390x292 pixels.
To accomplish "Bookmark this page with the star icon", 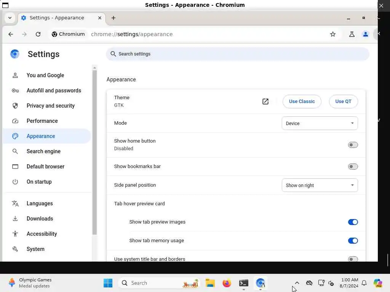I will point(333,34).
